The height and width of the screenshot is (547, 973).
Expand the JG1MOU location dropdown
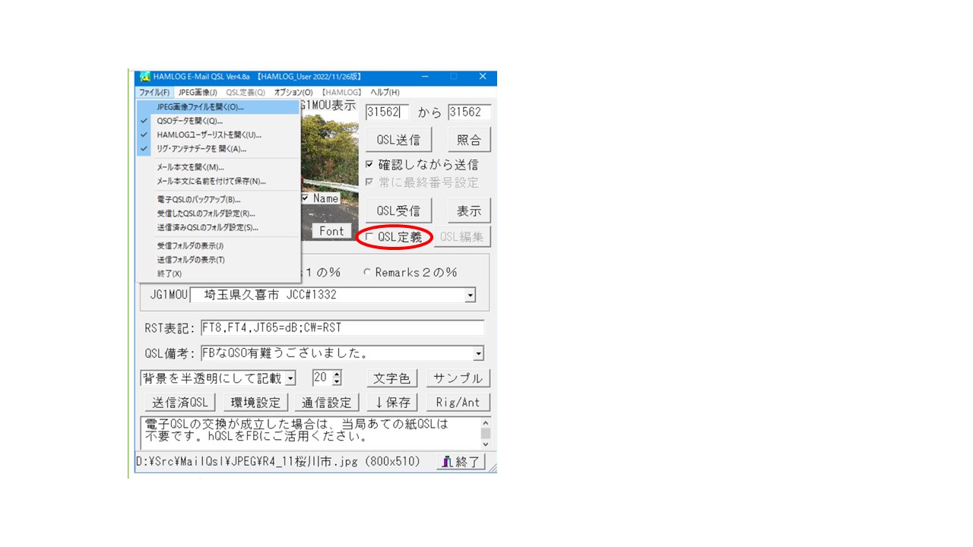(470, 295)
